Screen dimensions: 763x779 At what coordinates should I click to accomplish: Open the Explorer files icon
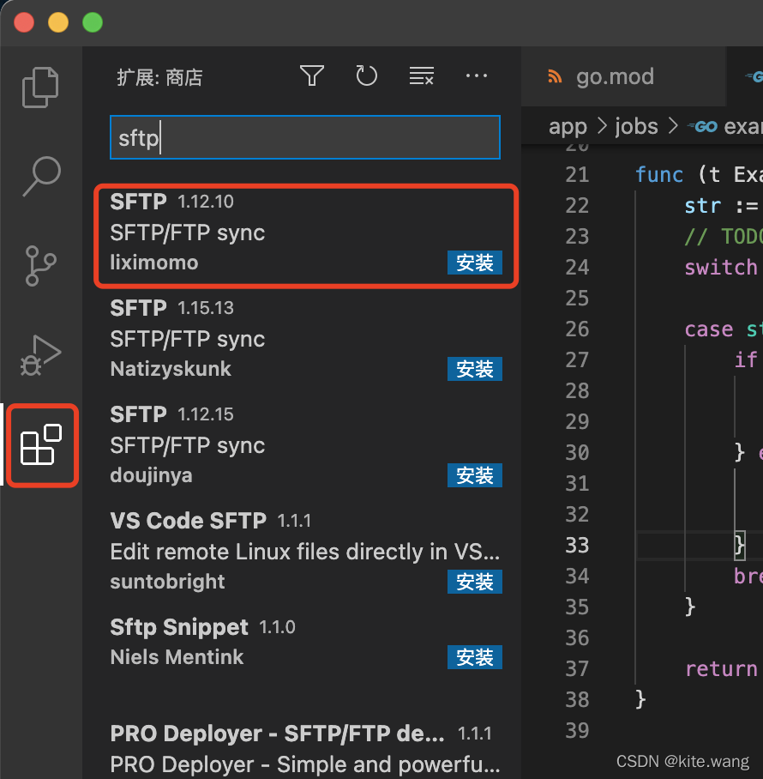[x=41, y=87]
